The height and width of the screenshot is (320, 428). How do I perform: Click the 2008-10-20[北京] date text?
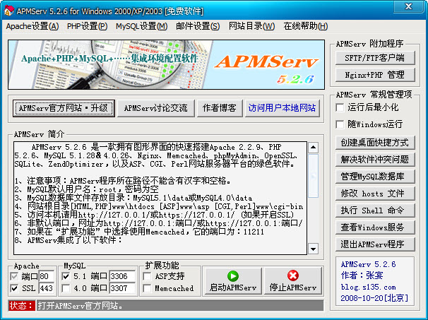(x=374, y=298)
